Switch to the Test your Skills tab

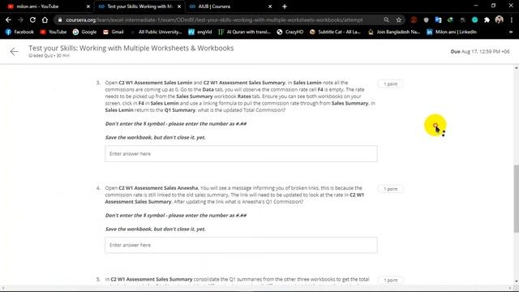(x=139, y=6)
